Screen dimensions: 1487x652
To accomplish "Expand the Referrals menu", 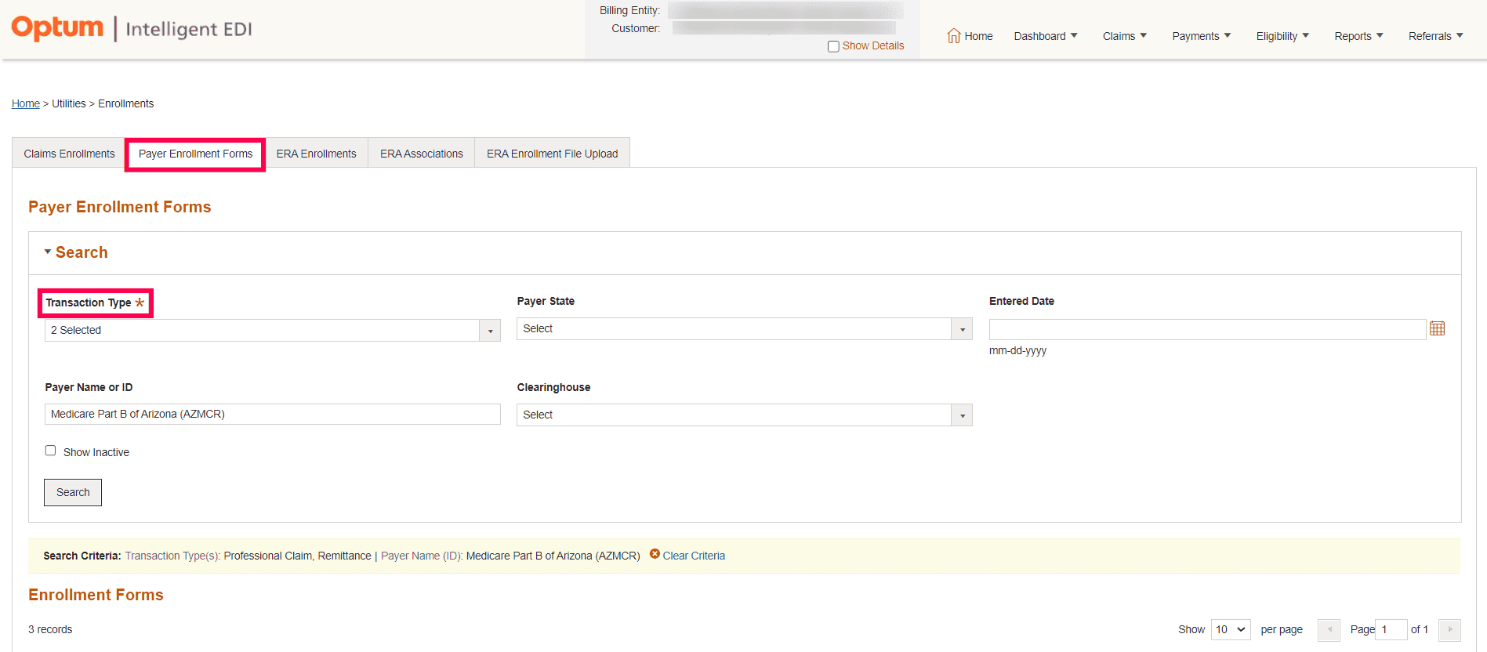I will 1435,36.
